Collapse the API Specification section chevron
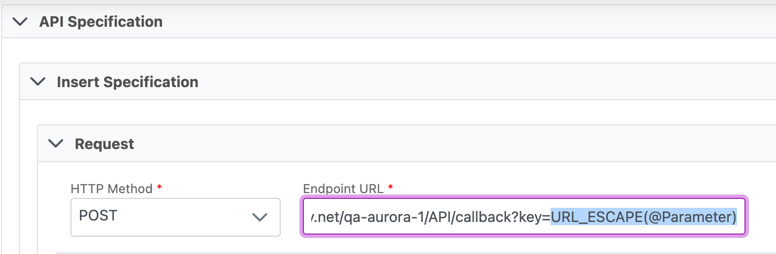 pyautogui.click(x=20, y=22)
